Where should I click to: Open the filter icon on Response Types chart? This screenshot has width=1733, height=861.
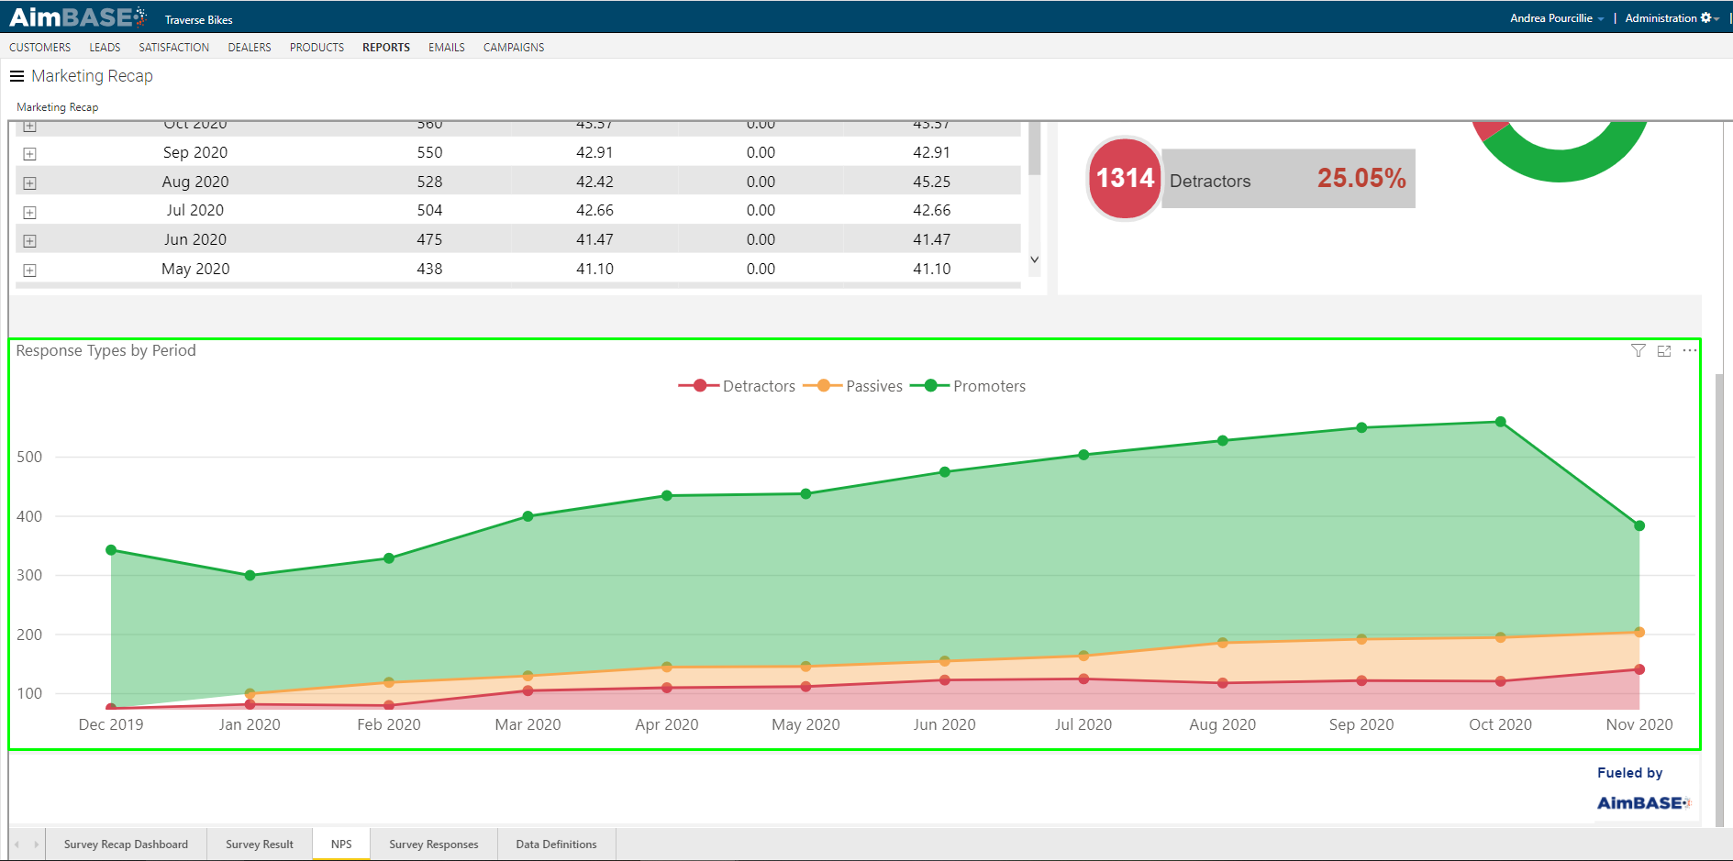click(x=1639, y=350)
